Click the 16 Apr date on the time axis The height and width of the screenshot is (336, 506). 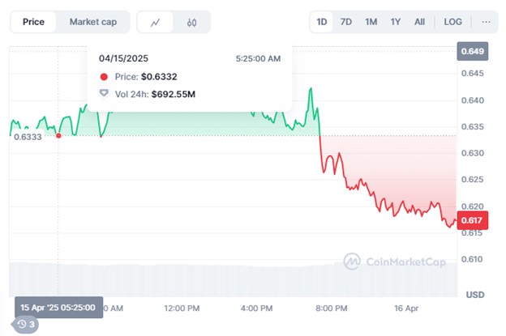407,308
